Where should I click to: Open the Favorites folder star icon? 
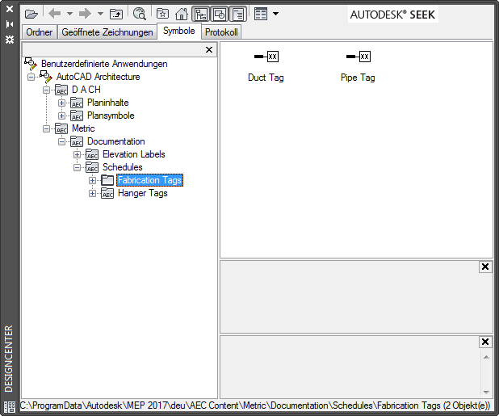(162, 14)
